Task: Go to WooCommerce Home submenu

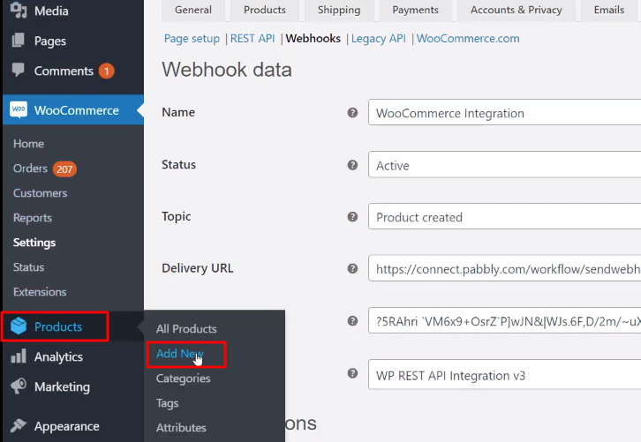Action: click(28, 144)
